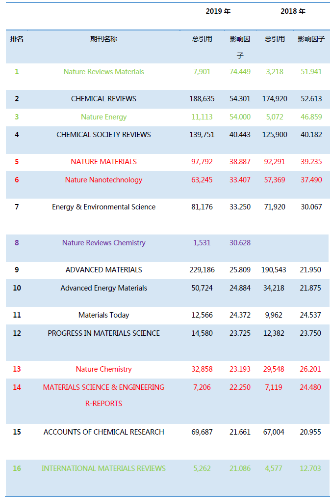Select the citation count 188,635
Screen dimensions: 331x498
click(202, 99)
